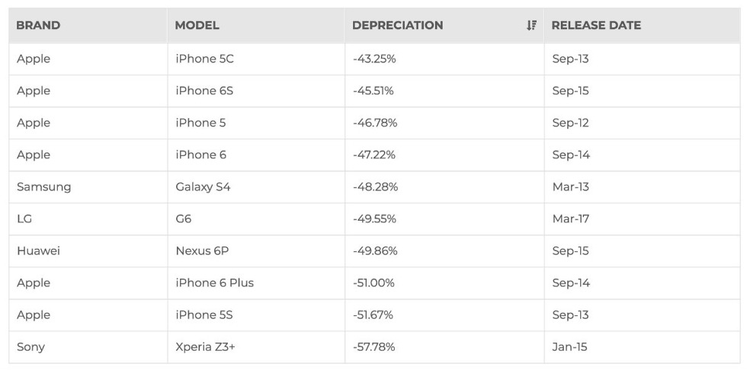Click the -51.67% depreciation value
The height and width of the screenshot is (370, 747).
pos(374,314)
